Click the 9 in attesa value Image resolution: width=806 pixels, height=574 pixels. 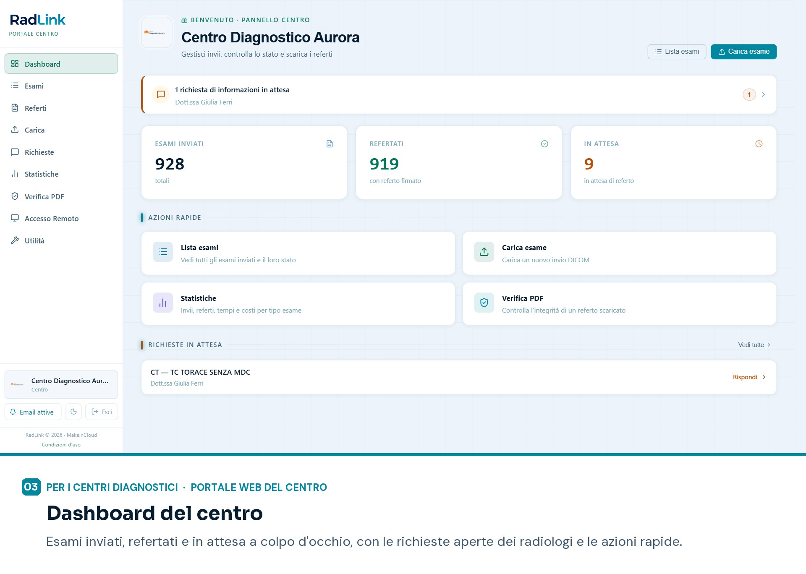[589, 164]
